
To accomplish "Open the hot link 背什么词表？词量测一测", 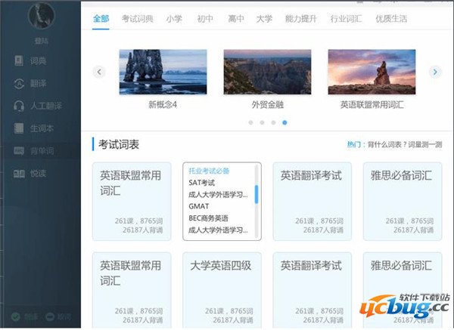I will click(405, 144).
